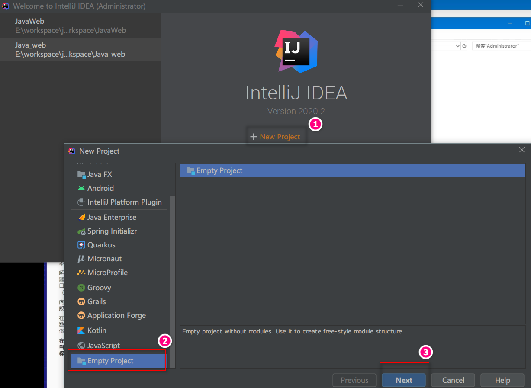This screenshot has width=531, height=388.
Task: Click the Cancel button
Action: [453, 380]
